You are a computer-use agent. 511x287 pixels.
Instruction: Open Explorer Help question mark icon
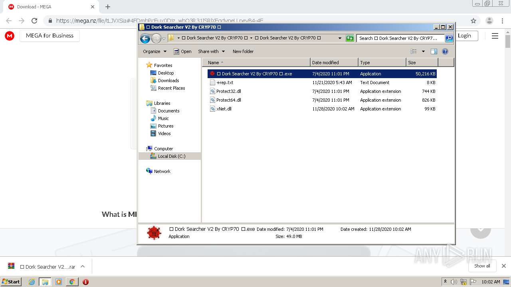(445, 51)
